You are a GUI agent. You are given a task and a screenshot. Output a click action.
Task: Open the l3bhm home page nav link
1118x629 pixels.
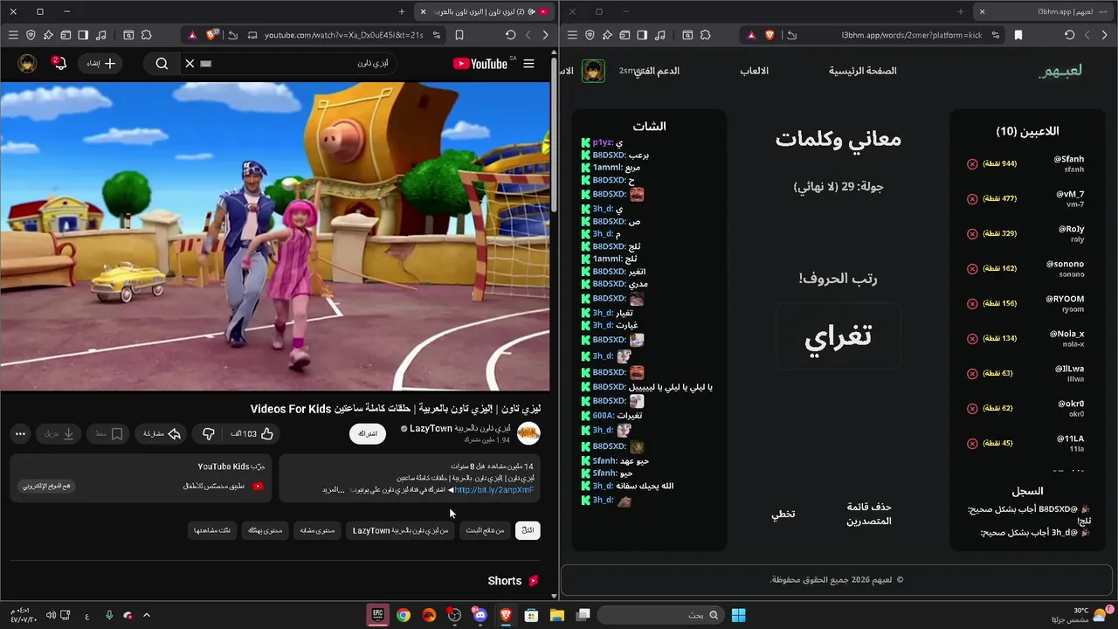click(x=863, y=71)
